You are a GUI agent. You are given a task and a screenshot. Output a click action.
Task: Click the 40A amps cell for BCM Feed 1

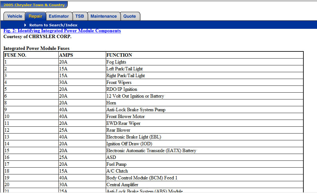(82, 178)
